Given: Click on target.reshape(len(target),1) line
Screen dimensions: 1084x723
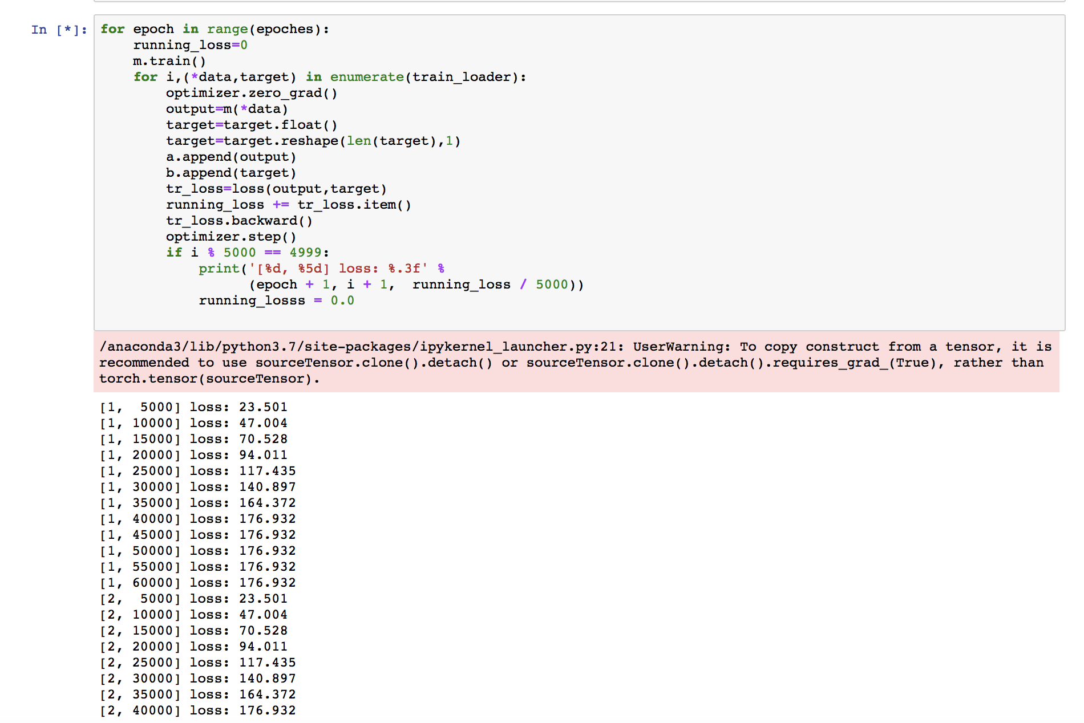Looking at the screenshot, I should [x=313, y=141].
